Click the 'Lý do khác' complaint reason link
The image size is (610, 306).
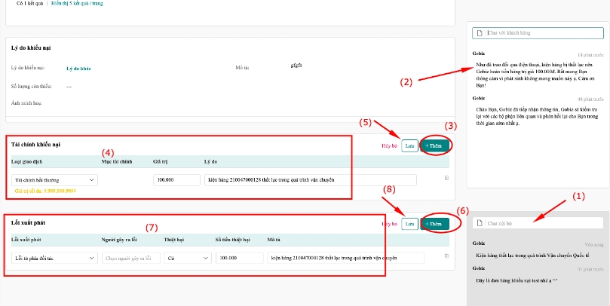(x=78, y=69)
